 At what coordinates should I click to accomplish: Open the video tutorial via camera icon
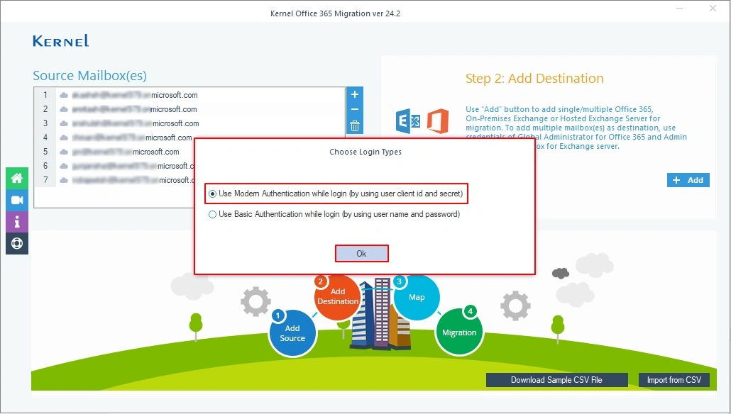click(x=16, y=199)
